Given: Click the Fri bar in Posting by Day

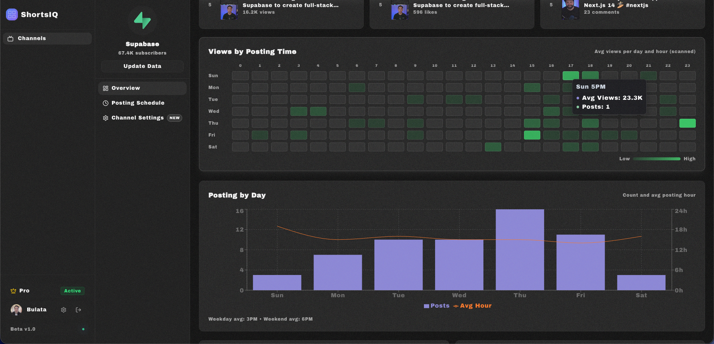Looking at the screenshot, I should pos(580,262).
